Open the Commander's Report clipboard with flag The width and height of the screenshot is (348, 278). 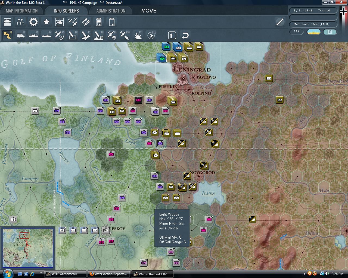point(99,22)
